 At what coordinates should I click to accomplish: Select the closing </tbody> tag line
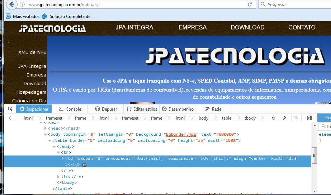coord(66,182)
